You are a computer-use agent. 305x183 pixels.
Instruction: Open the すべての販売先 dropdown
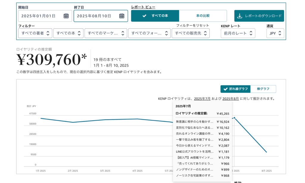pos(191,33)
